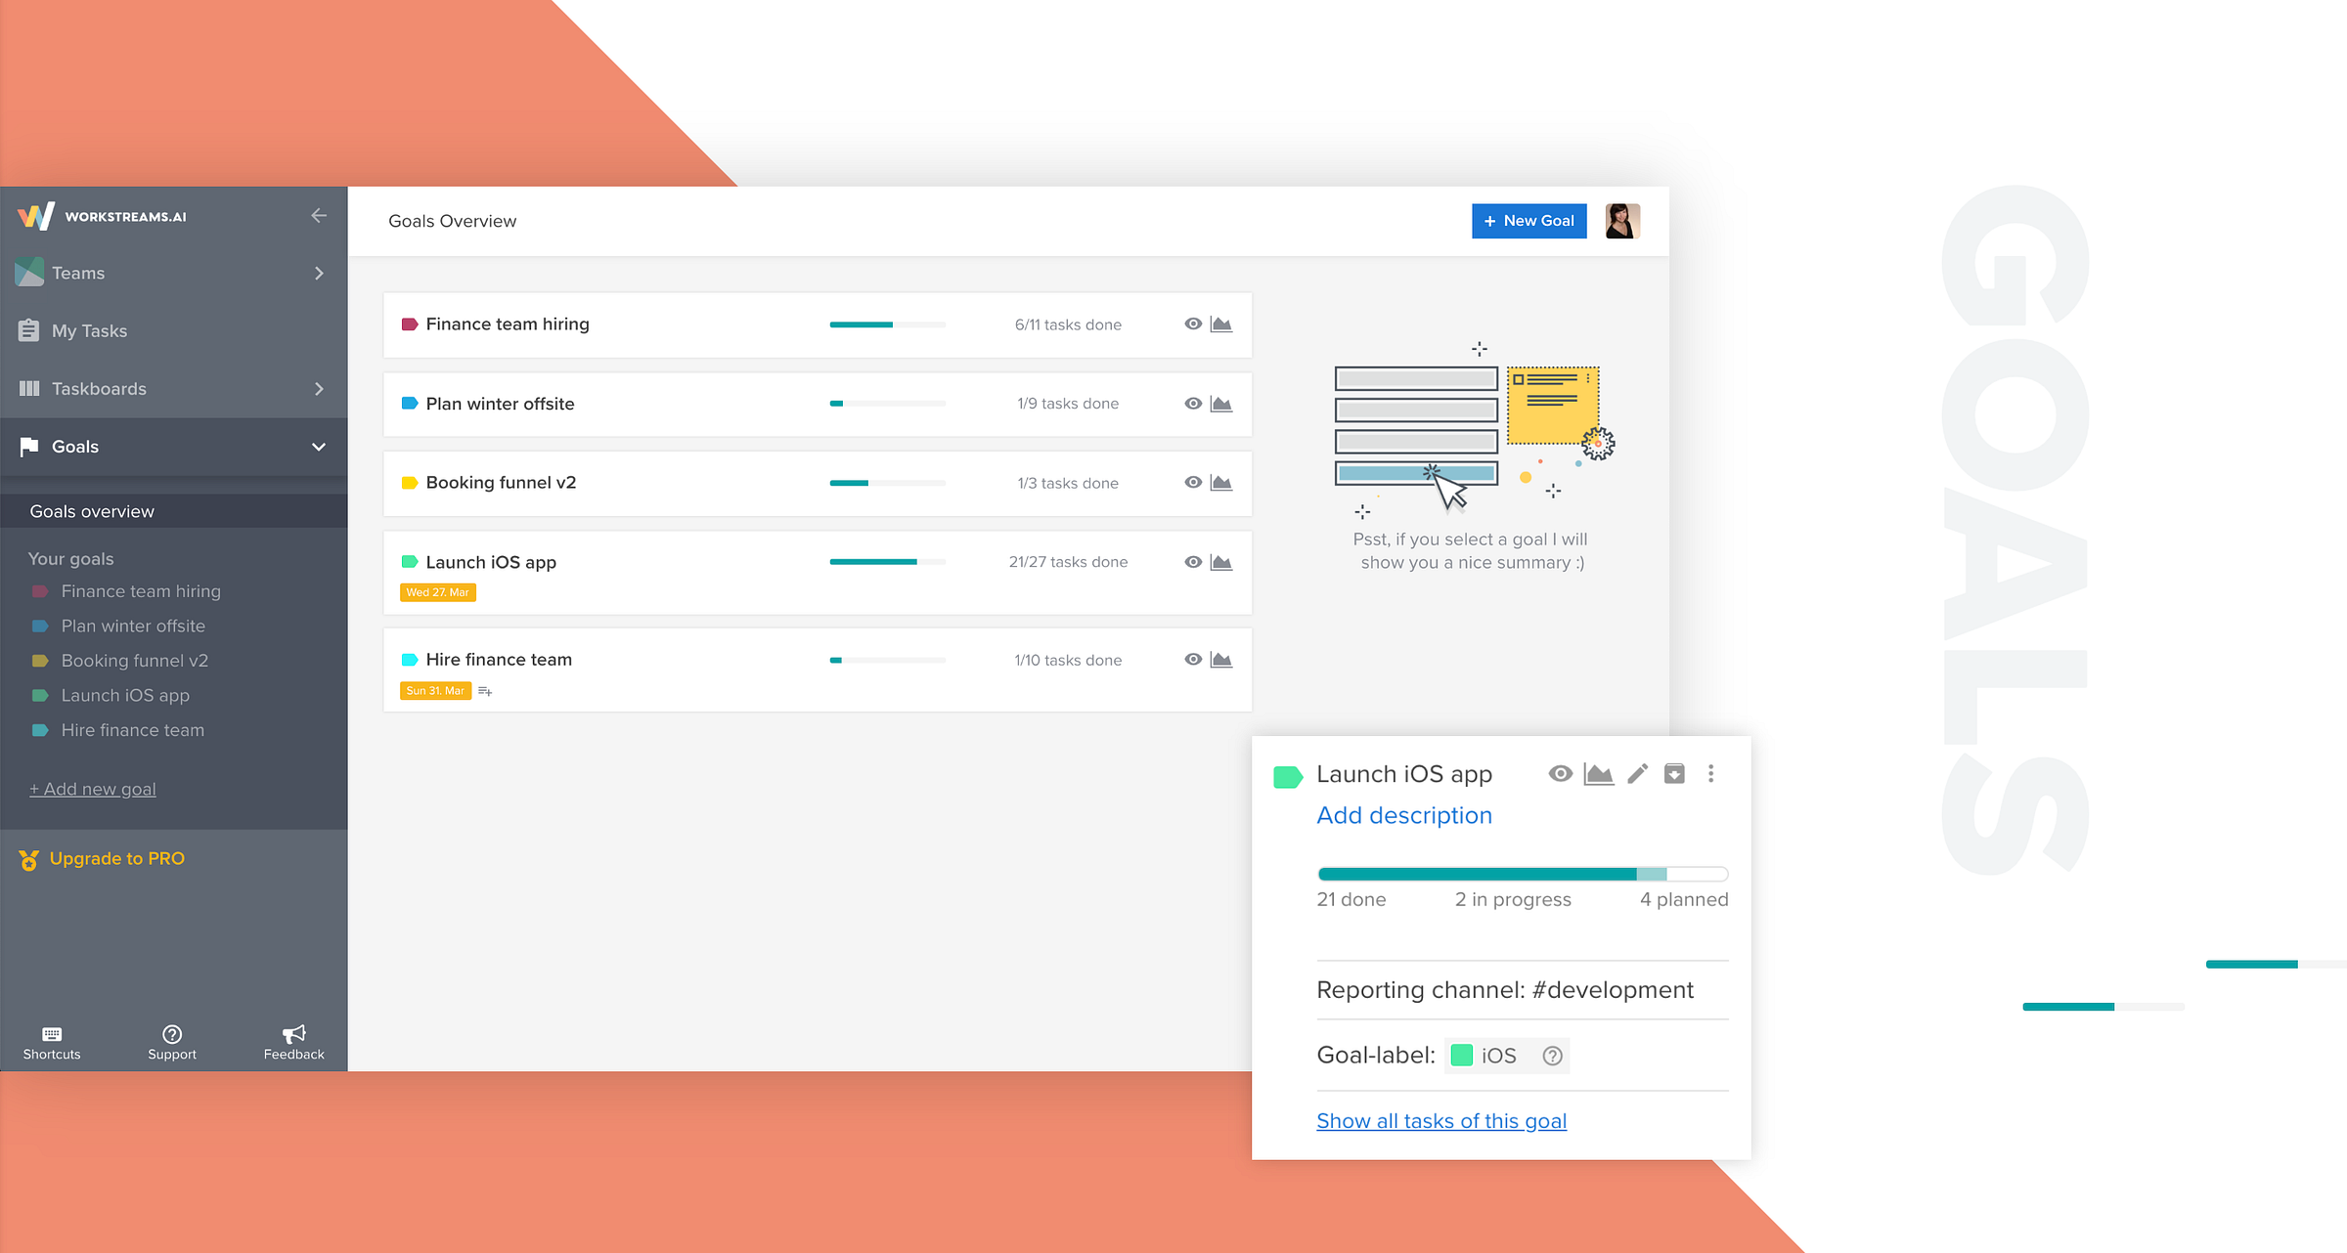Select Goals overview sidebar item
2347x1253 pixels.
click(92, 511)
